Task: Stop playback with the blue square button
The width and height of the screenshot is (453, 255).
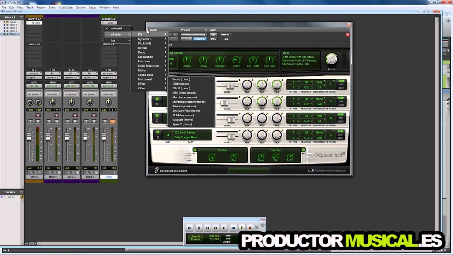Action: [x=233, y=228]
